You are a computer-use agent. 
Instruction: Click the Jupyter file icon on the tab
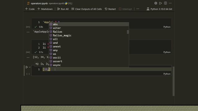tap(28, 3)
